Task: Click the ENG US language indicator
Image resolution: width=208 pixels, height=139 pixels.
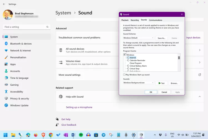Action: click(x=172, y=135)
